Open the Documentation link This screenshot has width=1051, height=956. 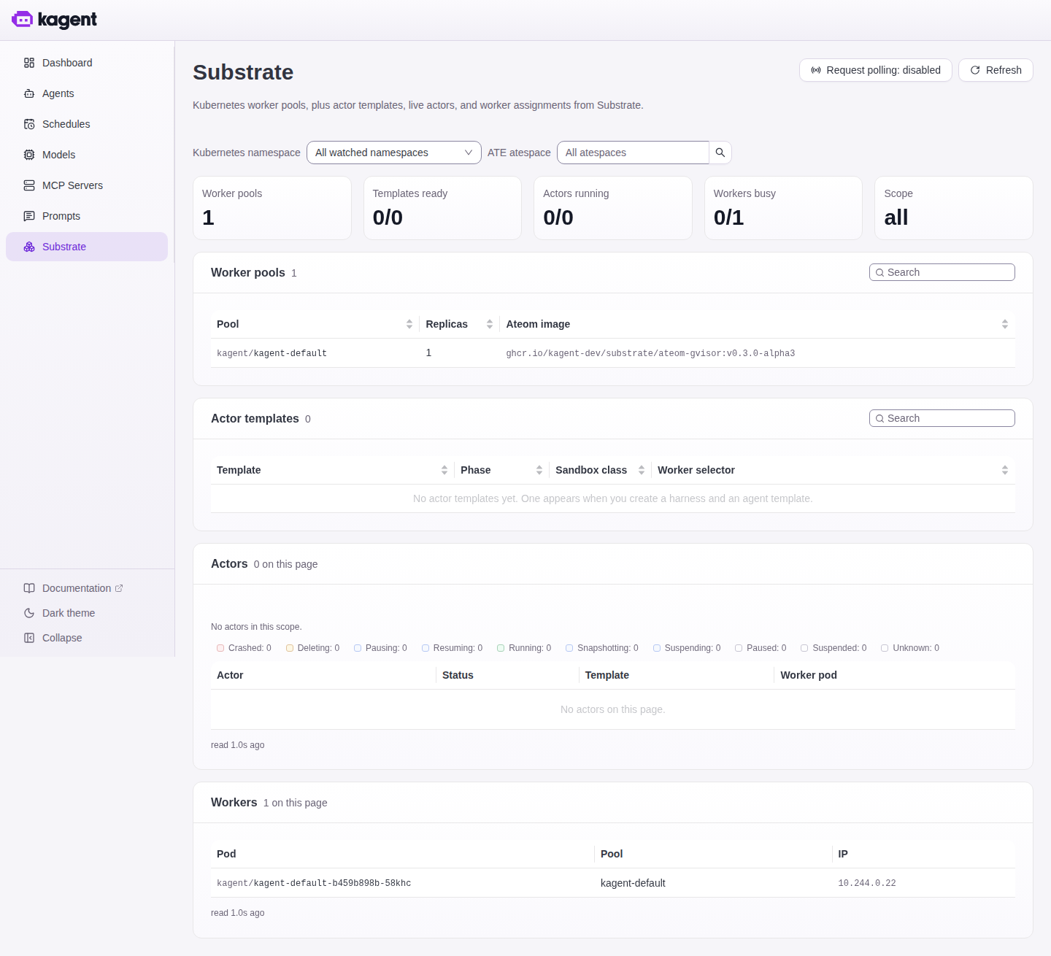point(73,588)
